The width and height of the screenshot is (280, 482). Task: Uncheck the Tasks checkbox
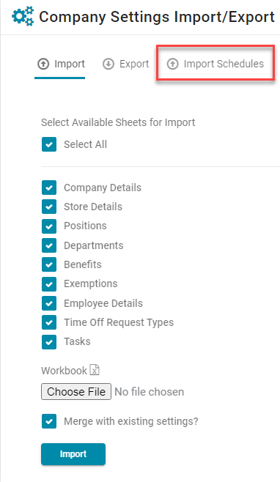[49, 342]
